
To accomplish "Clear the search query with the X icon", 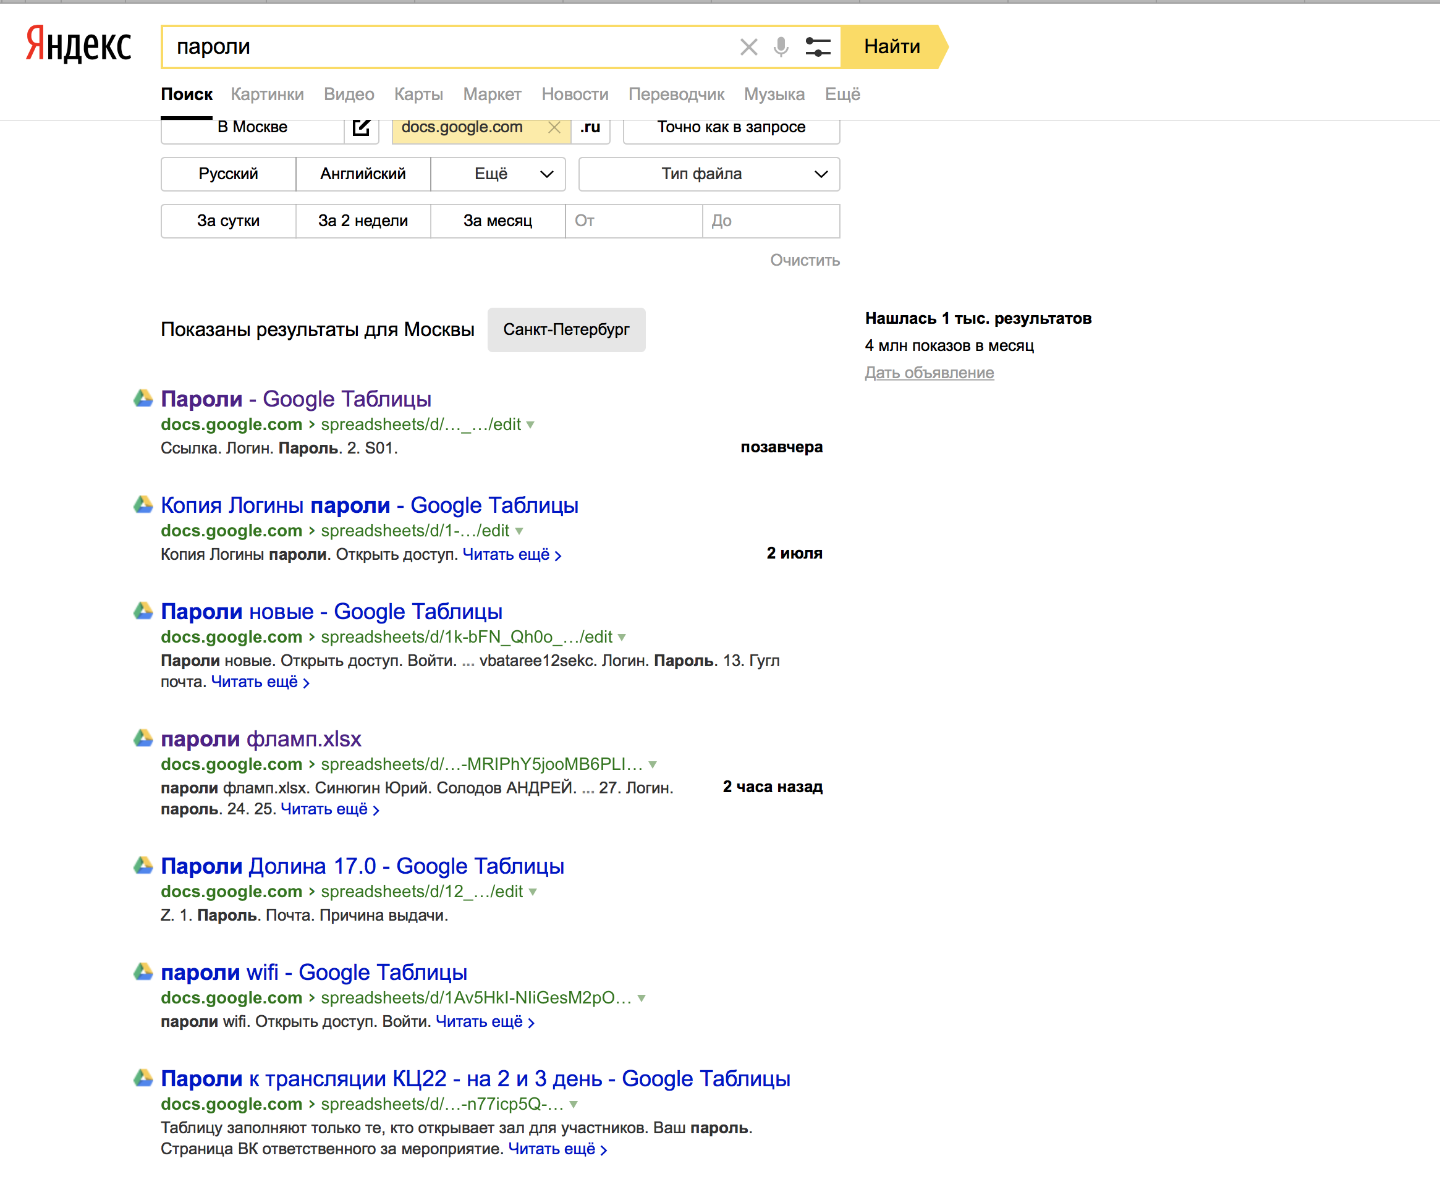I will click(x=748, y=46).
